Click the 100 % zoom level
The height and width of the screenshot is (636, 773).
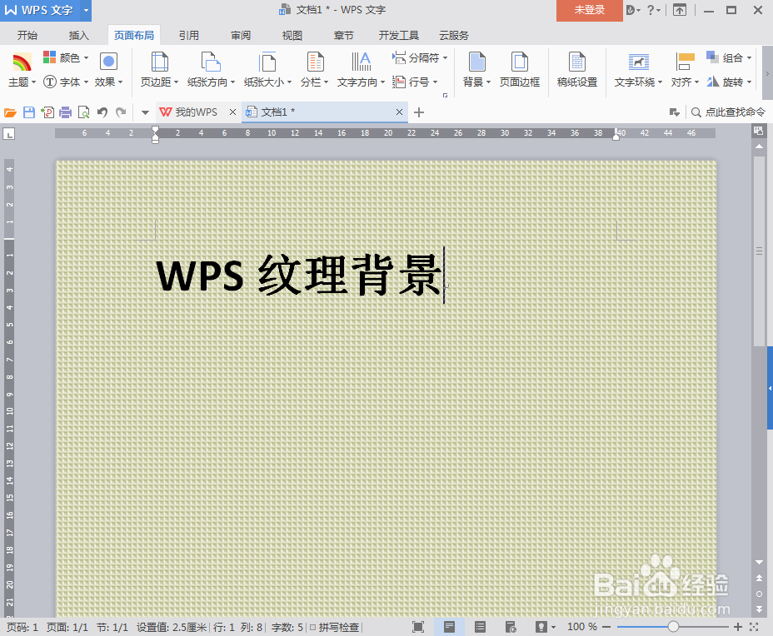click(581, 627)
